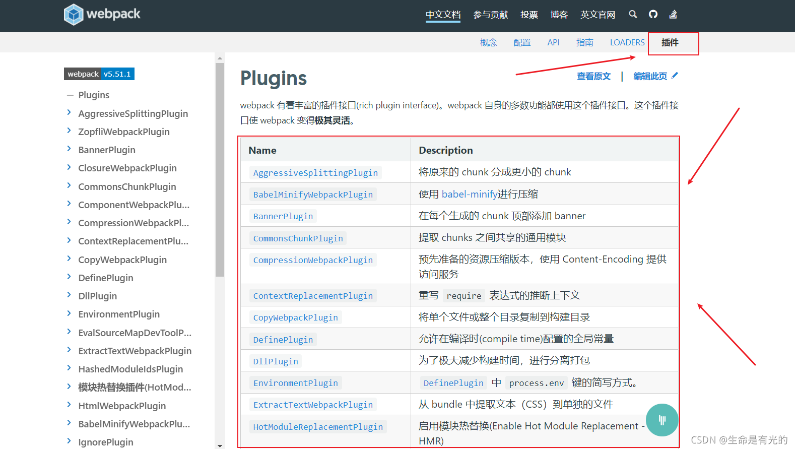Open BabelMinifyWebpackPlugin link in the table
Image resolution: width=795 pixels, height=449 pixels.
click(x=313, y=195)
